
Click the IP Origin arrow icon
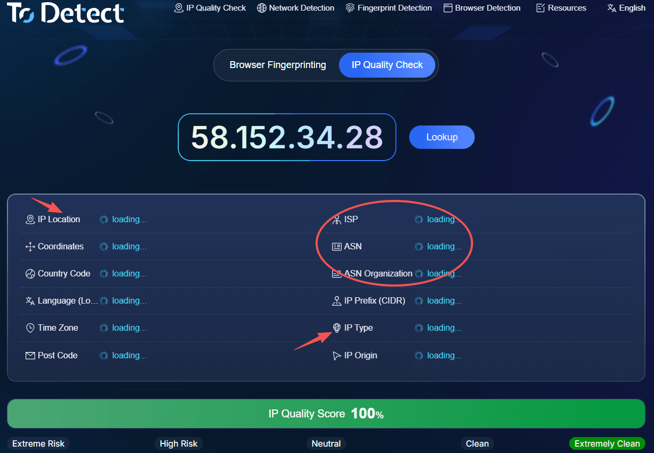[336, 356]
